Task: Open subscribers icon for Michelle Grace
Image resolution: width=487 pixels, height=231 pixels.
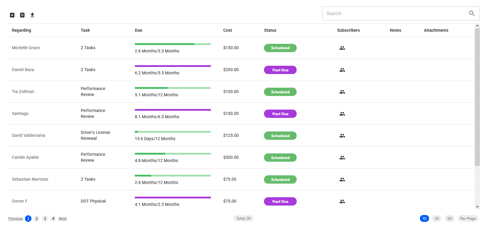Action: click(x=342, y=48)
